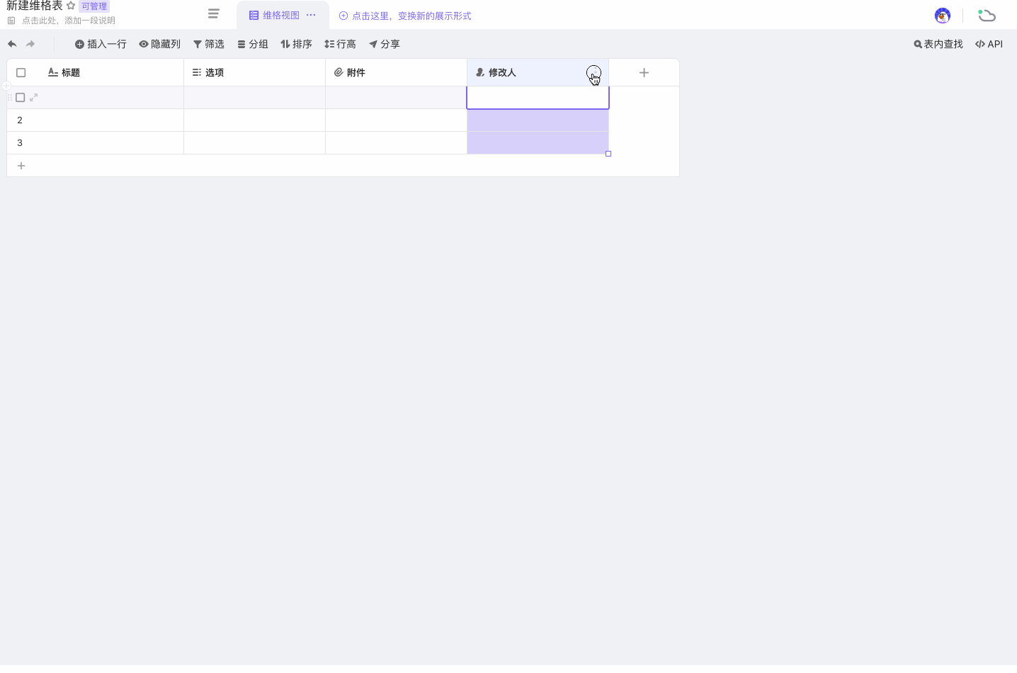
Task: Click the cloud sync status icon
Action: [x=987, y=16]
